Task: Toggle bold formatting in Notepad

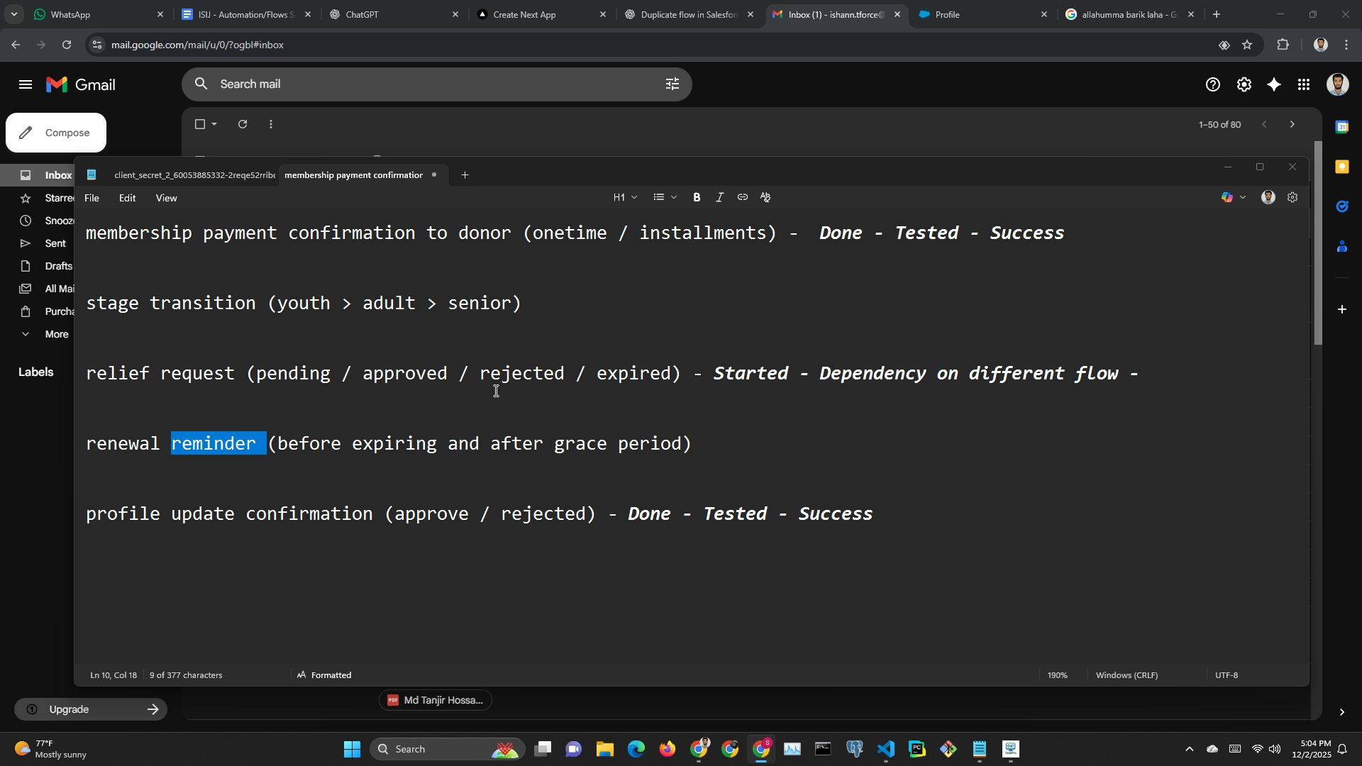Action: click(697, 198)
